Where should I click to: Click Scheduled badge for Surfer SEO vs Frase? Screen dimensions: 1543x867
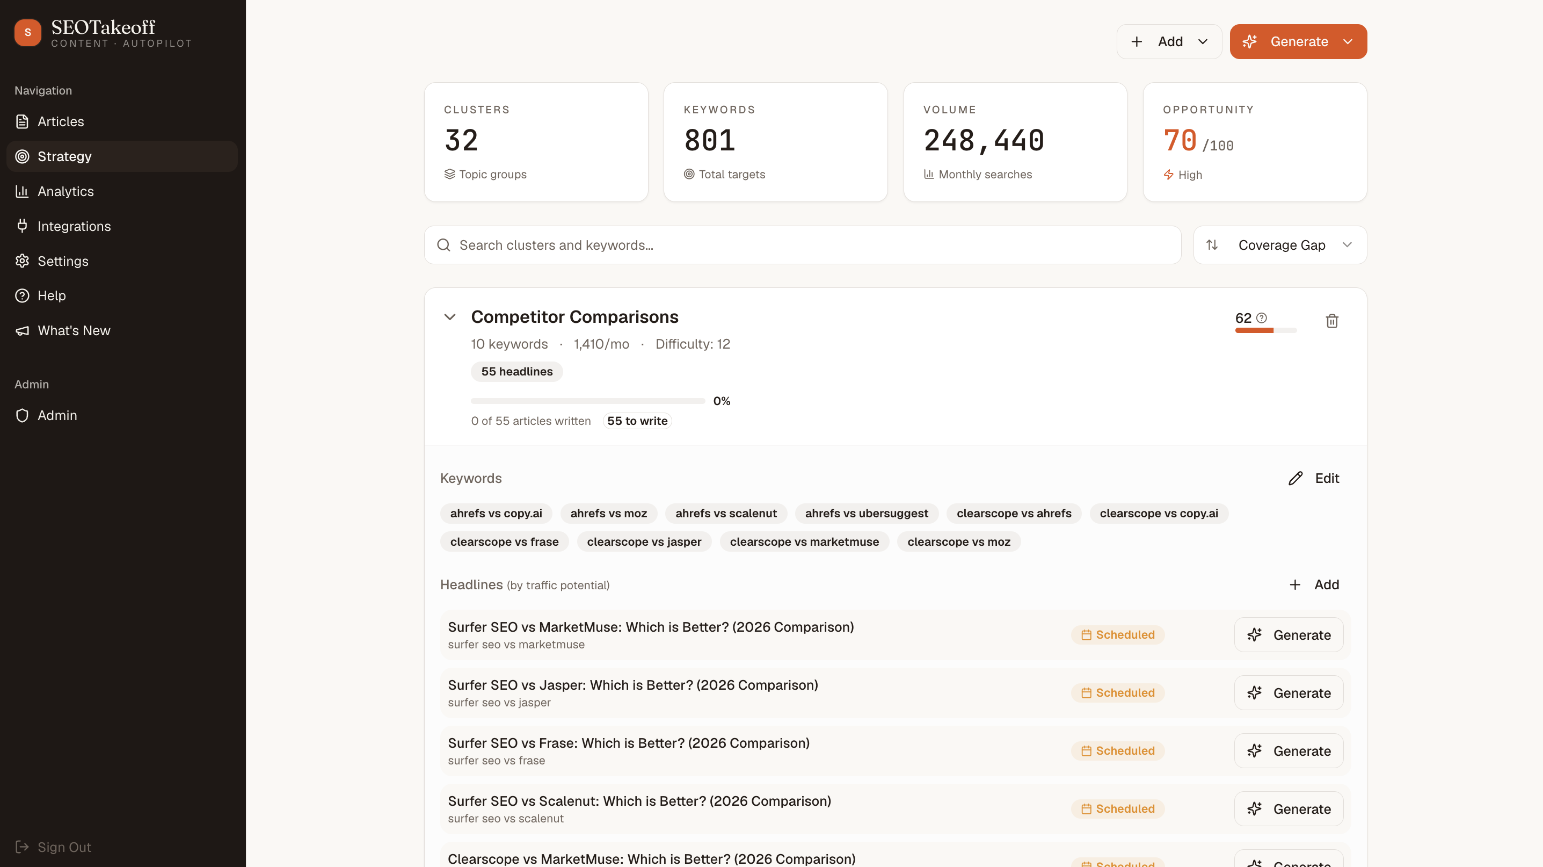(x=1118, y=751)
